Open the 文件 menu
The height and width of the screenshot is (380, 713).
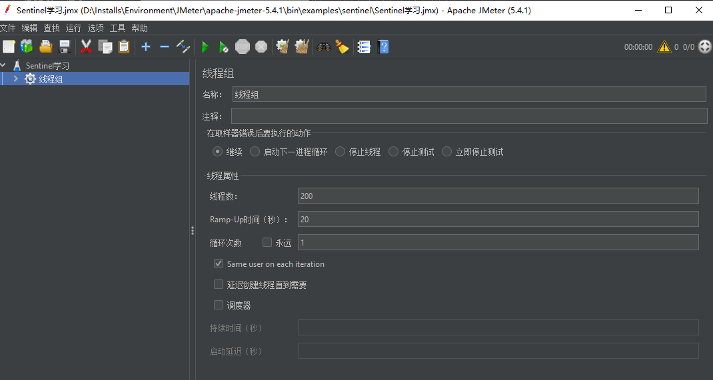[8, 28]
